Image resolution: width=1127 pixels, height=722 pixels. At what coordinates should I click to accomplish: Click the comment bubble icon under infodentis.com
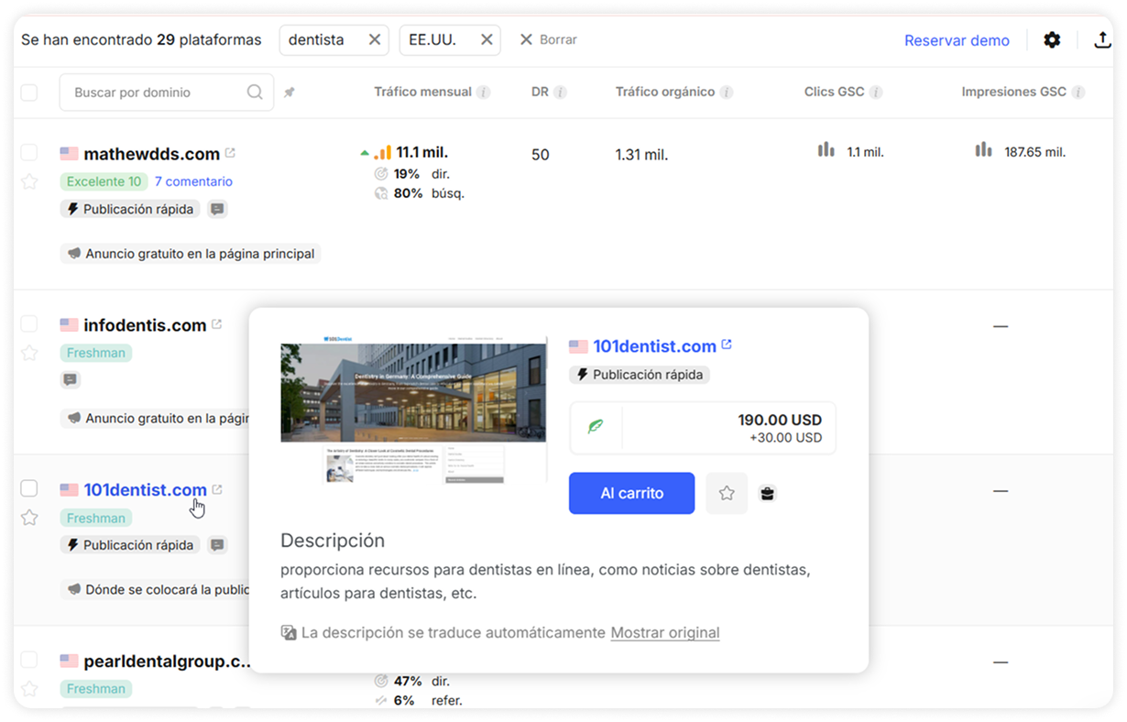coord(71,379)
